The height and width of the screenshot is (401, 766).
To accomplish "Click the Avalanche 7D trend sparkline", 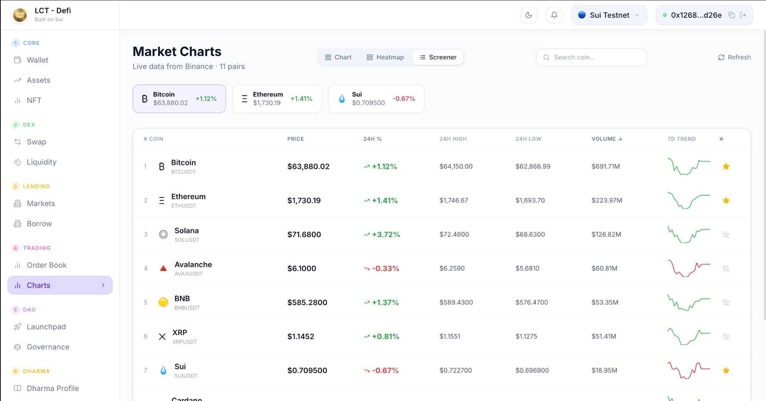I will pyautogui.click(x=689, y=268).
